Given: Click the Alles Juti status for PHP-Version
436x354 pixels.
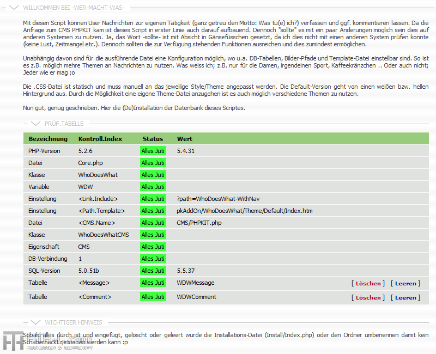Looking at the screenshot, I should [x=153, y=151].
